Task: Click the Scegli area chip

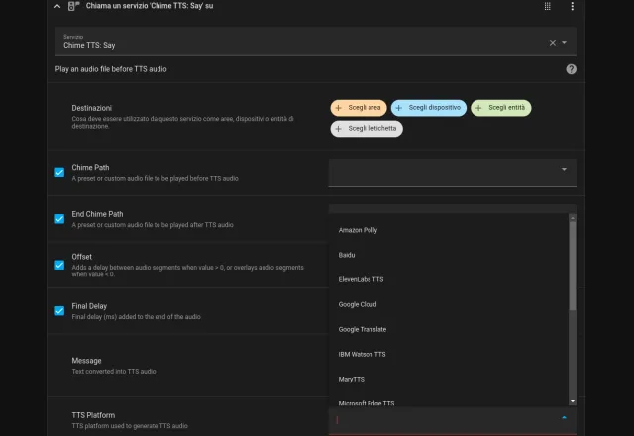Action: tap(358, 108)
